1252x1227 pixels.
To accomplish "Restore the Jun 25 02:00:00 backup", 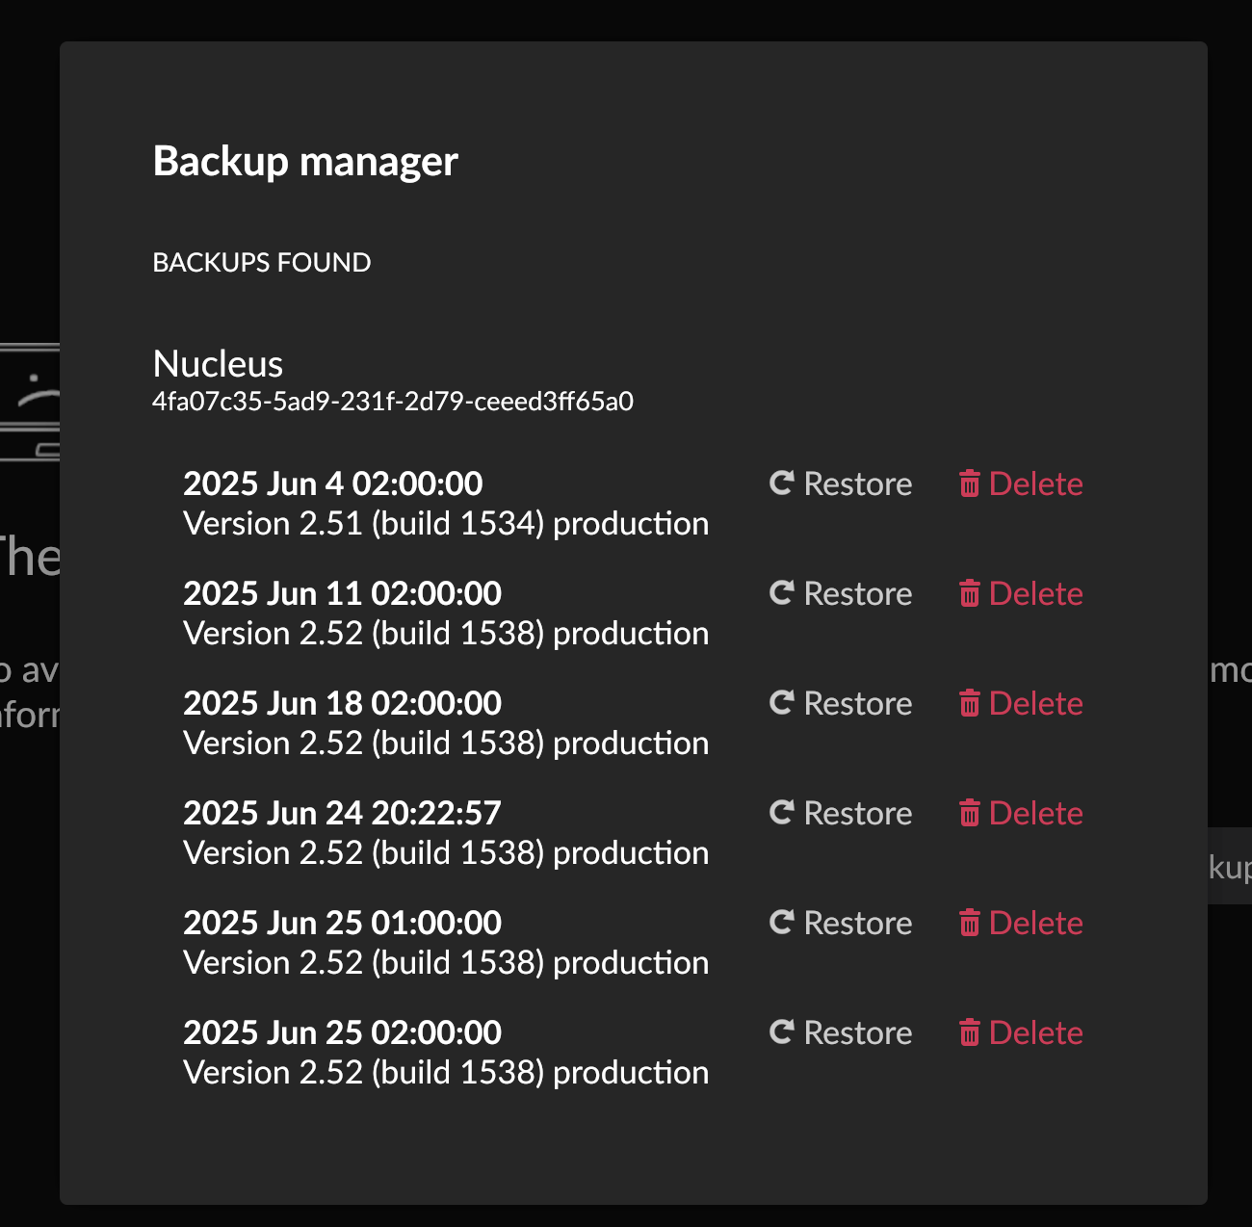I will (x=841, y=1032).
